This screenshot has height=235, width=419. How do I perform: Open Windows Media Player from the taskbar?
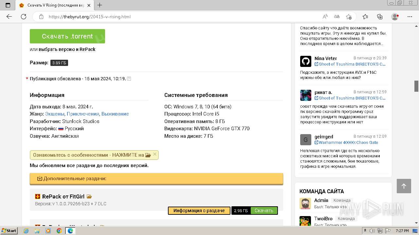[48, 231]
